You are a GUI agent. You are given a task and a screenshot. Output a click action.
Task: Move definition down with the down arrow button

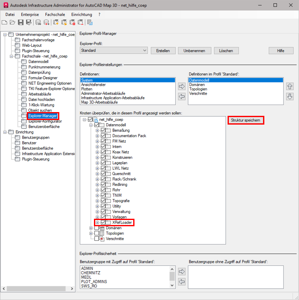coord(290,96)
